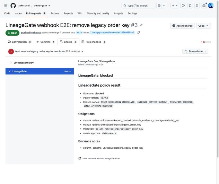The image size is (219, 184).
Task: Open the notifications inbox icon
Action: 204,5
